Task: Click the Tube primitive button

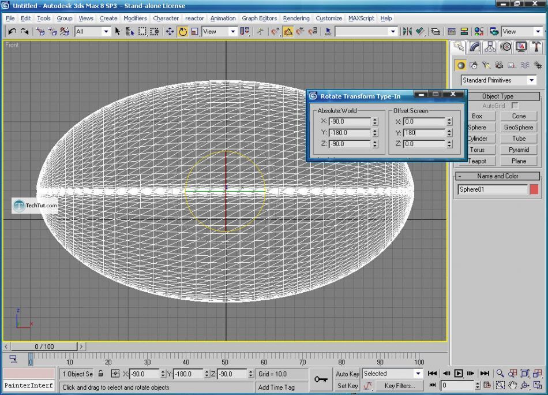Action: pos(519,139)
